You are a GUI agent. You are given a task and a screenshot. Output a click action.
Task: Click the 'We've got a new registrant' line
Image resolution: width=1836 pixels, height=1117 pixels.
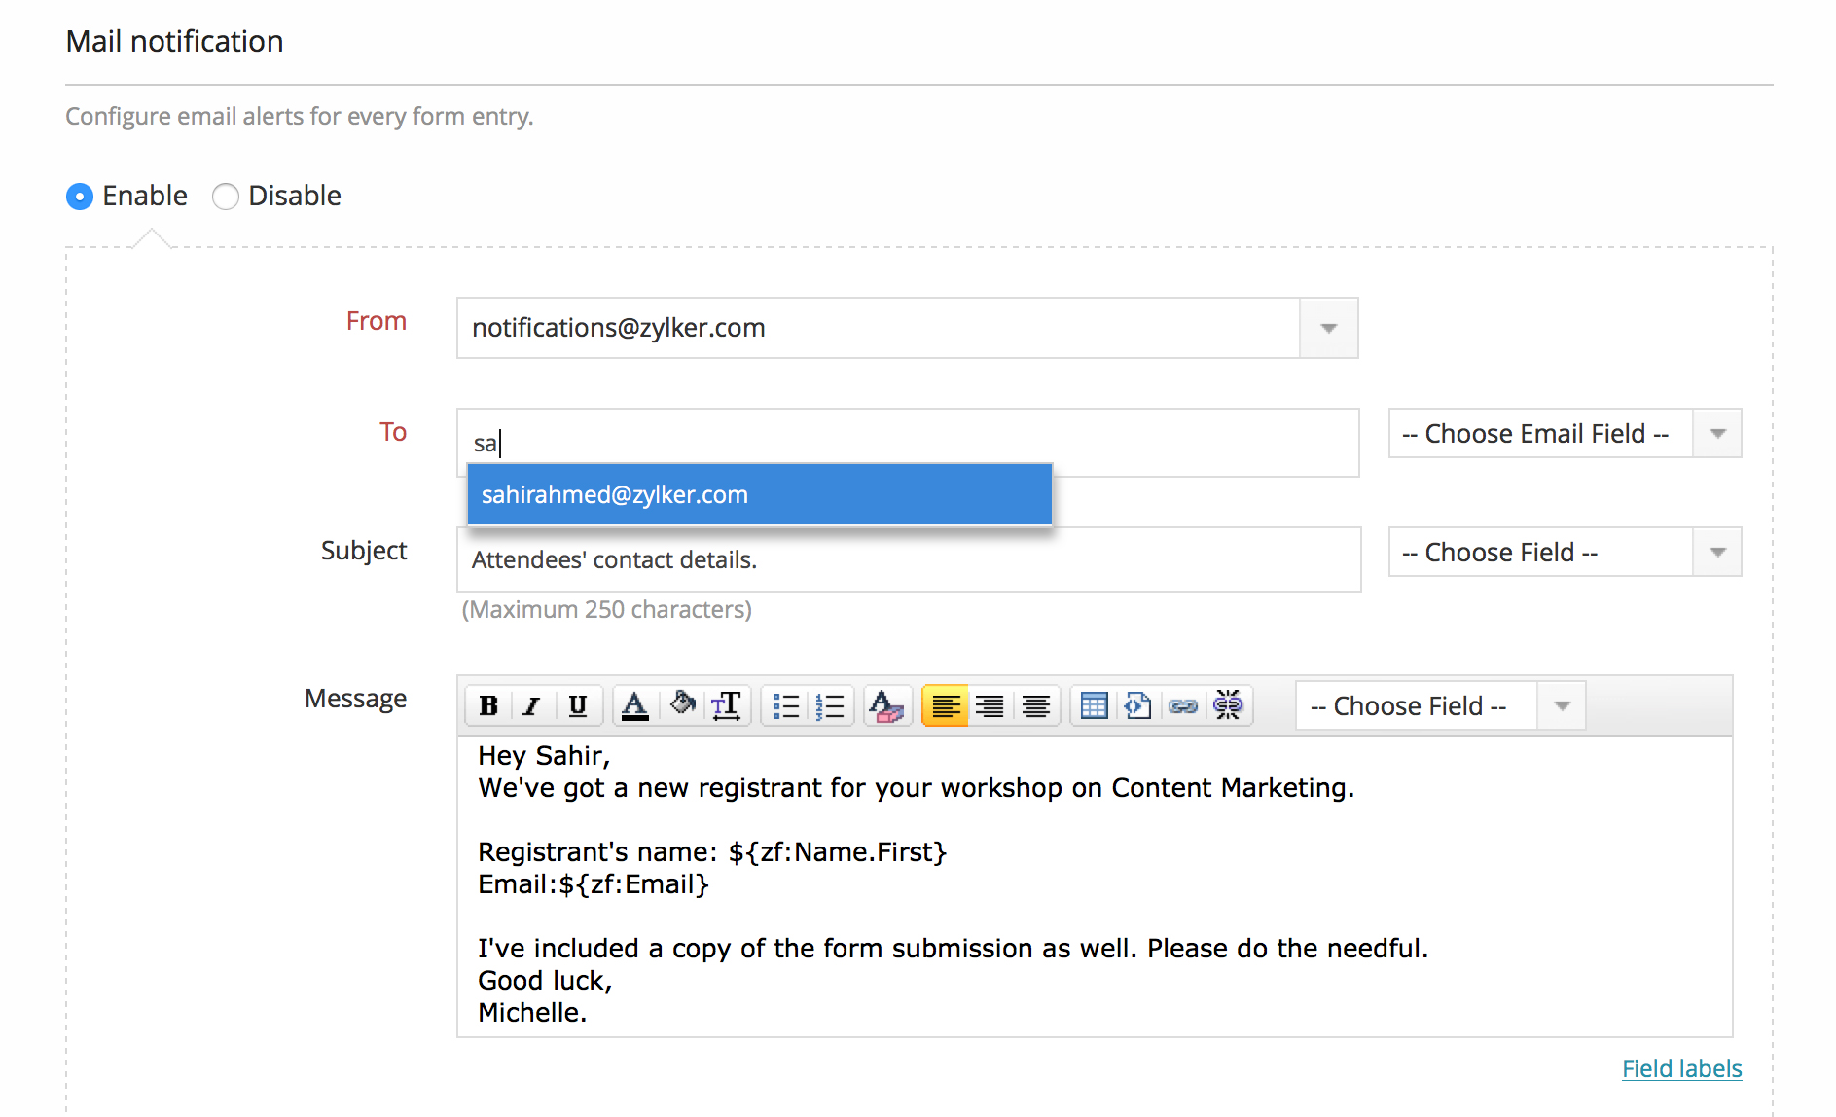point(916,787)
